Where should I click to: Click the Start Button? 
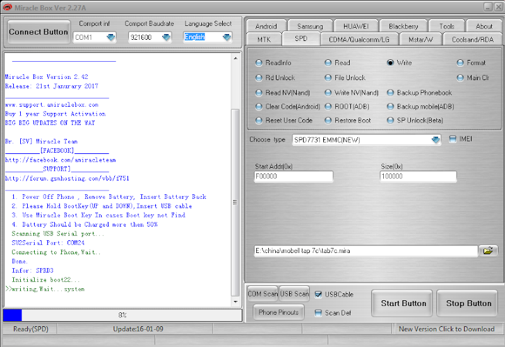click(402, 303)
